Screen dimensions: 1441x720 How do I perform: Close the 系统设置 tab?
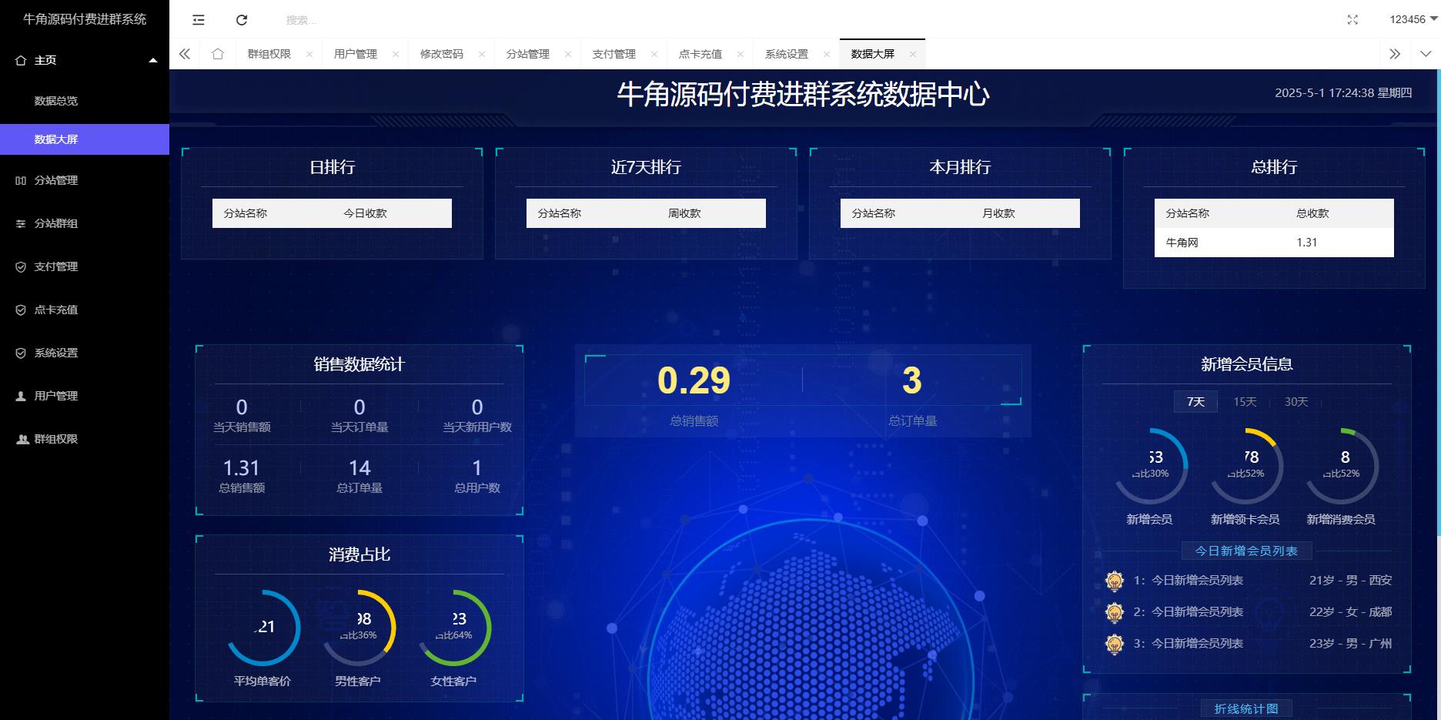click(x=827, y=54)
